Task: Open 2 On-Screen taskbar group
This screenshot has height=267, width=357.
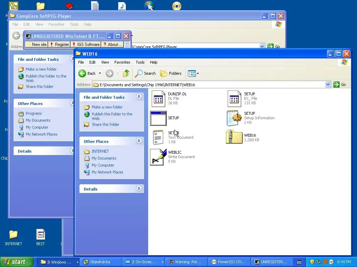Action: point(144,262)
